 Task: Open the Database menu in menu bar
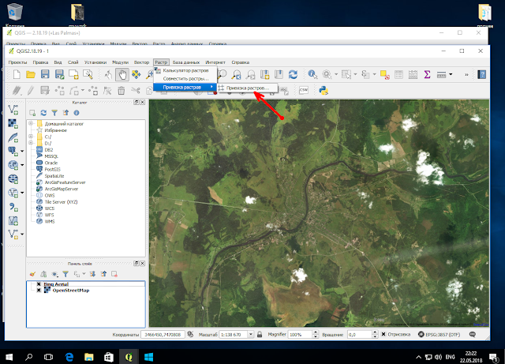(x=186, y=62)
